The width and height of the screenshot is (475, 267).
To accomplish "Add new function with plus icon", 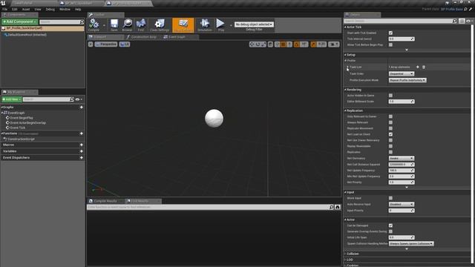I will (x=82, y=133).
